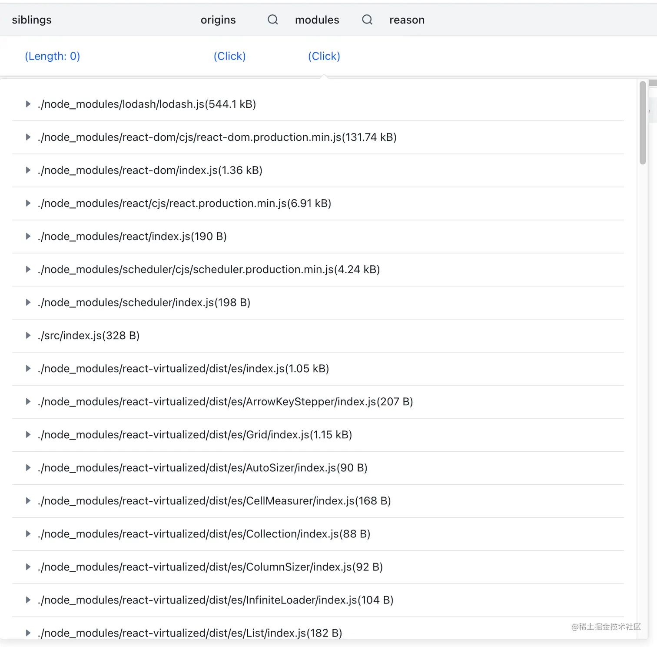657x647 pixels.
Task: Expand the lodash.js module entry
Action: coord(28,104)
